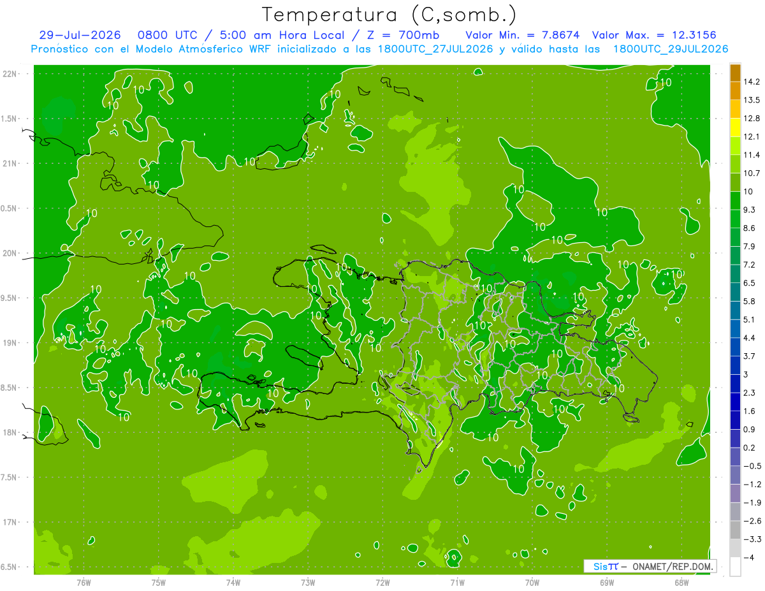Select initialization time "1800UTC_27JUL2026"
The image size is (765, 591).
click(435, 49)
